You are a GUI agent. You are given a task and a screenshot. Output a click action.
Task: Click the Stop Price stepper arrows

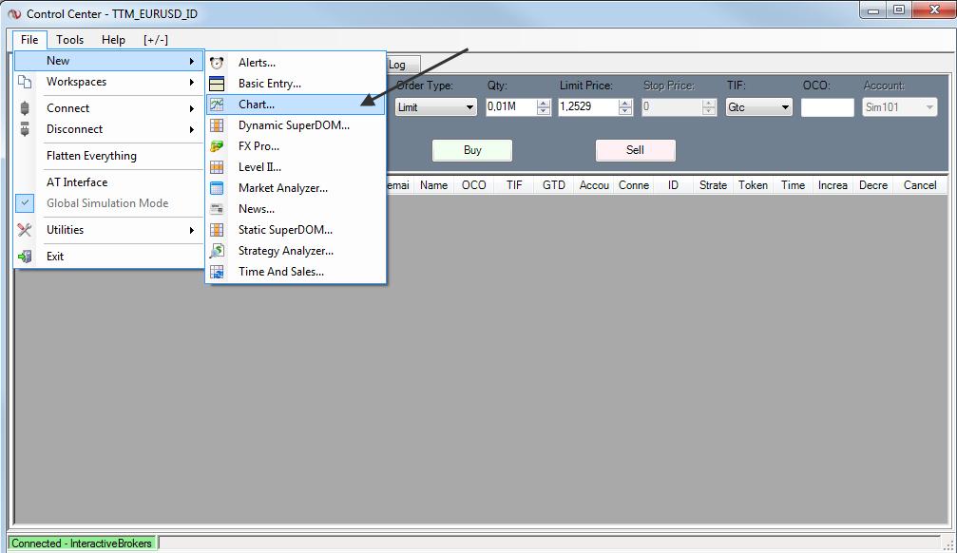(709, 107)
